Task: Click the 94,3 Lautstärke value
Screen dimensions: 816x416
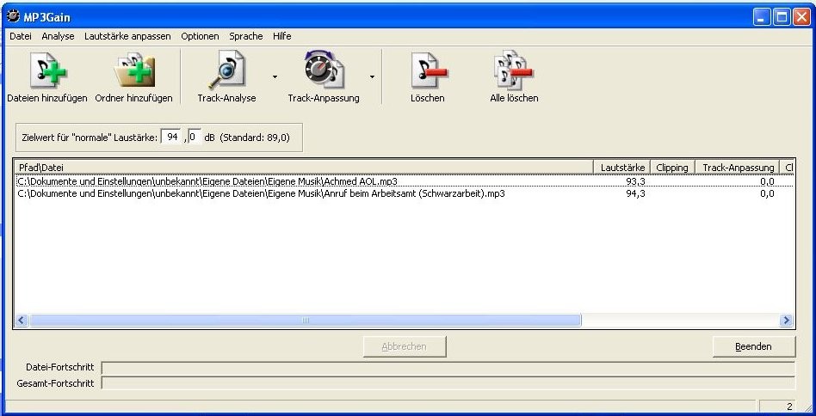Action: click(x=635, y=193)
